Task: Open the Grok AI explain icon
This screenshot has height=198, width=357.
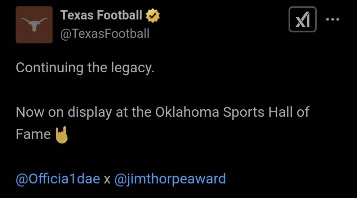Action: [302, 19]
